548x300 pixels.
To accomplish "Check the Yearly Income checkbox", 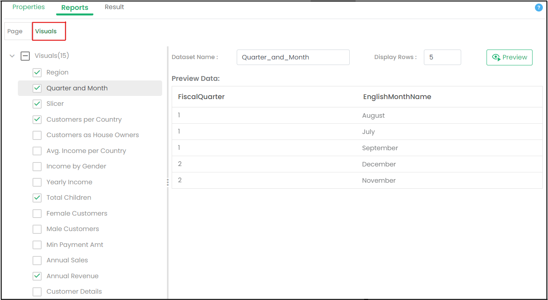I will pyautogui.click(x=37, y=182).
